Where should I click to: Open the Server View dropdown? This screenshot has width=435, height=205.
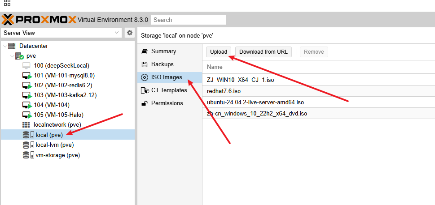pos(117,33)
